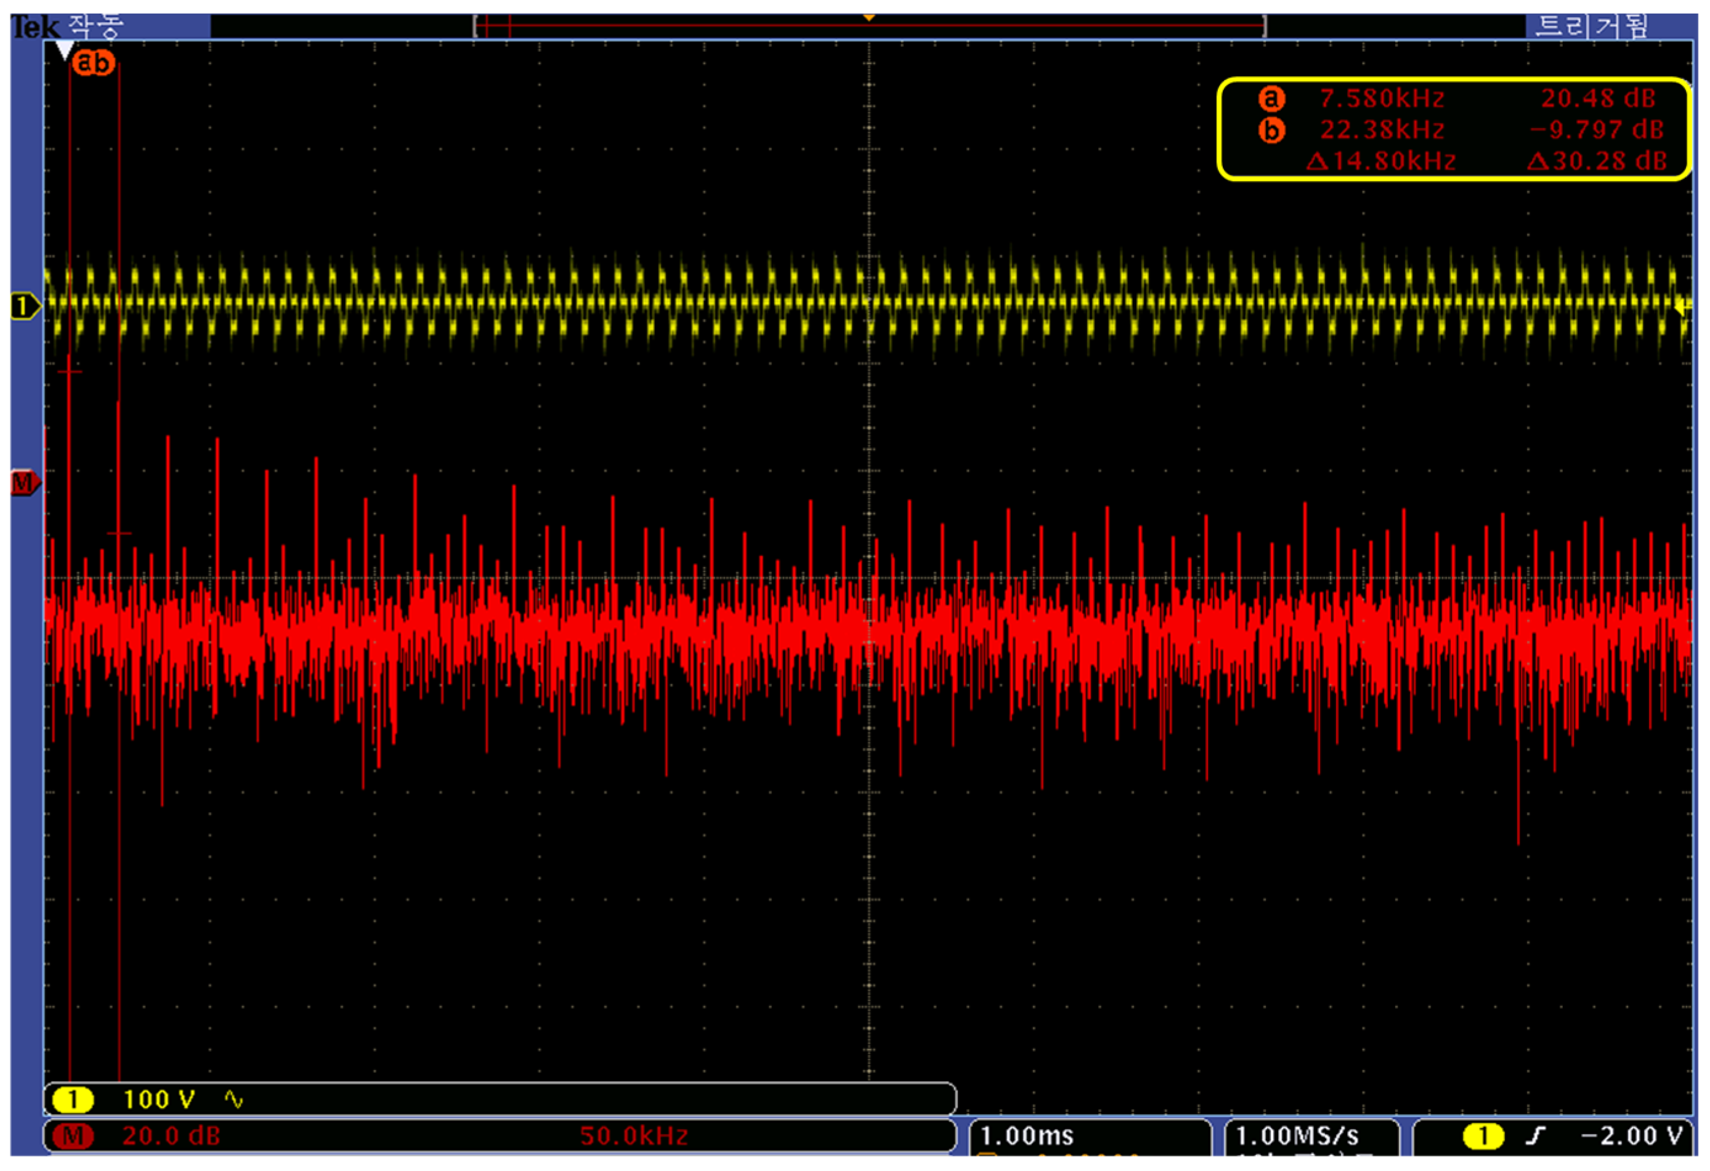Viewport: 1710px width, 1171px height.
Task: Click the 20.48 dB cursor a level value
Action: (x=1598, y=99)
